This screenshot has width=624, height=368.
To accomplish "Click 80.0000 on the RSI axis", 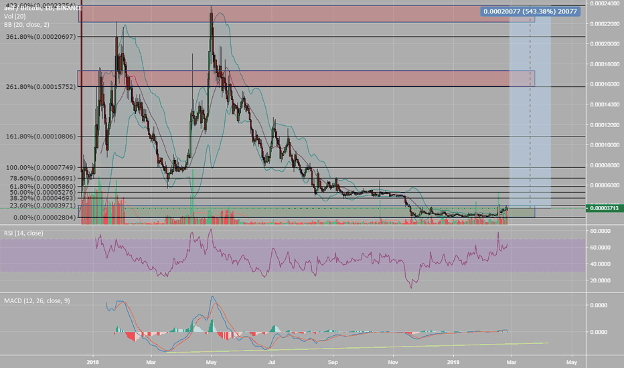I will click(x=600, y=231).
